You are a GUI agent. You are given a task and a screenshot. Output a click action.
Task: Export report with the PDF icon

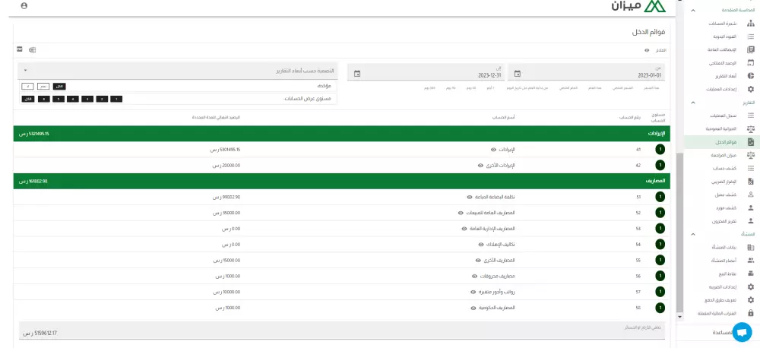(x=20, y=49)
